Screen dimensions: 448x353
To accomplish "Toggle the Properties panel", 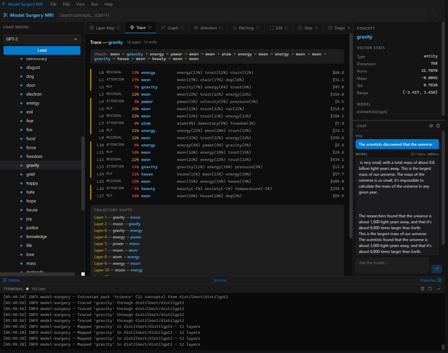I will tap(430, 280).
